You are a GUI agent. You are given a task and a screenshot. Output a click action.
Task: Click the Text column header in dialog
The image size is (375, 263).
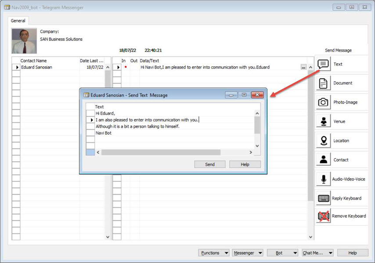click(x=99, y=107)
